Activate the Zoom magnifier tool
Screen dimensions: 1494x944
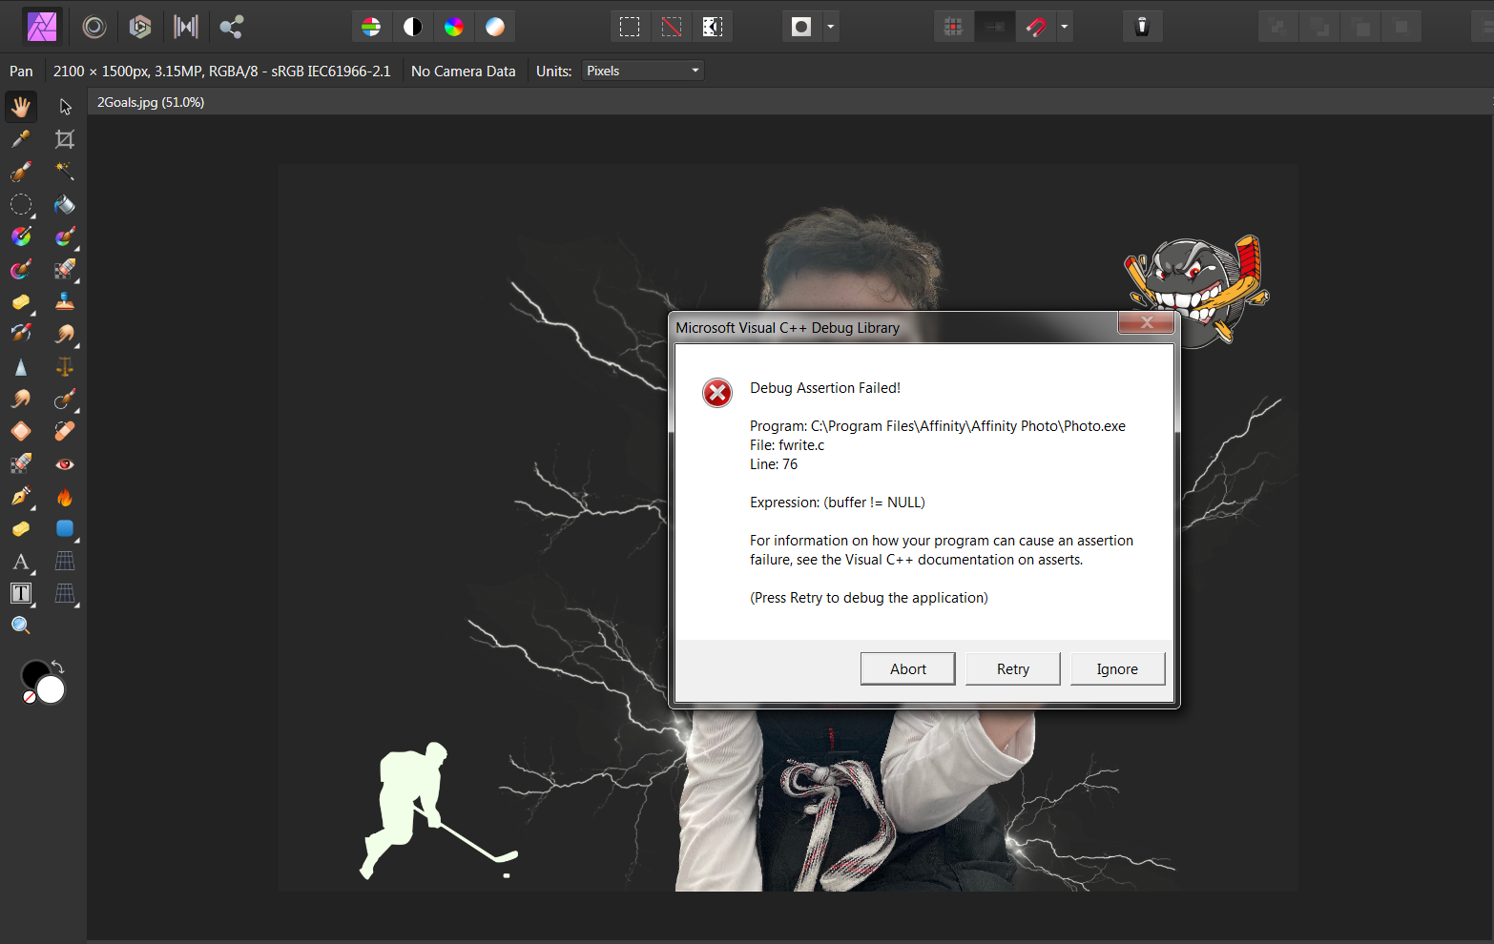(21, 626)
